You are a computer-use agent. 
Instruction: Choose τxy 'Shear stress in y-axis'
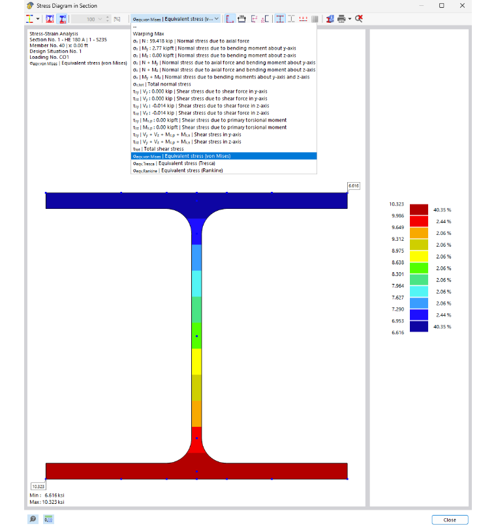coord(224,134)
